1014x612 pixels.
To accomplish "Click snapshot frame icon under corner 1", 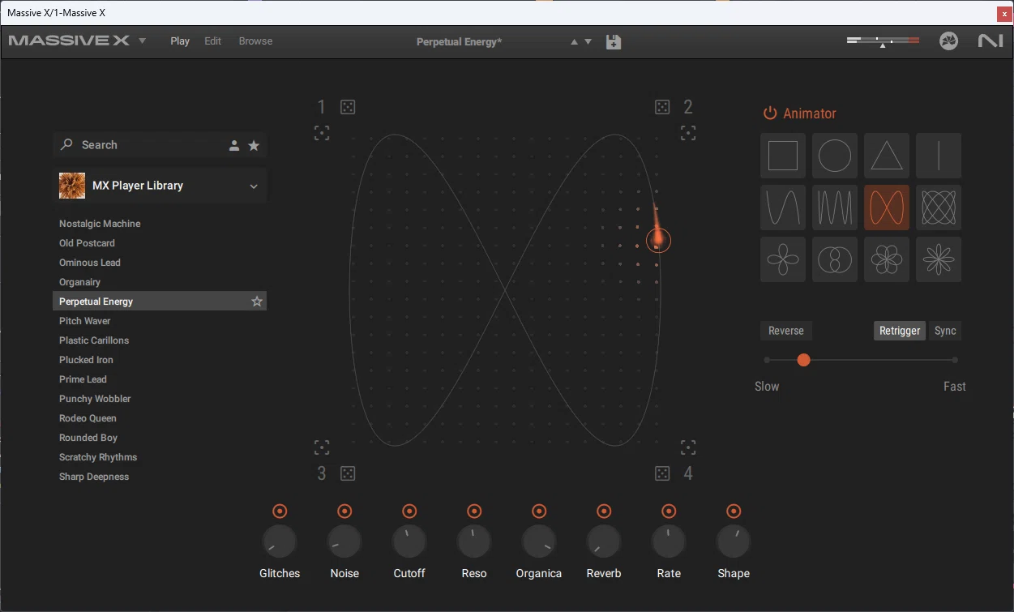I will click(322, 133).
